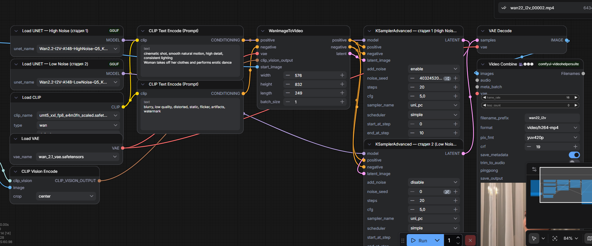Click the drag handle beside Run
The height and width of the screenshot is (246, 592).
pyautogui.click(x=403, y=240)
